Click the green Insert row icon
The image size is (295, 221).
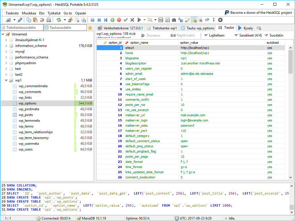(112, 20)
